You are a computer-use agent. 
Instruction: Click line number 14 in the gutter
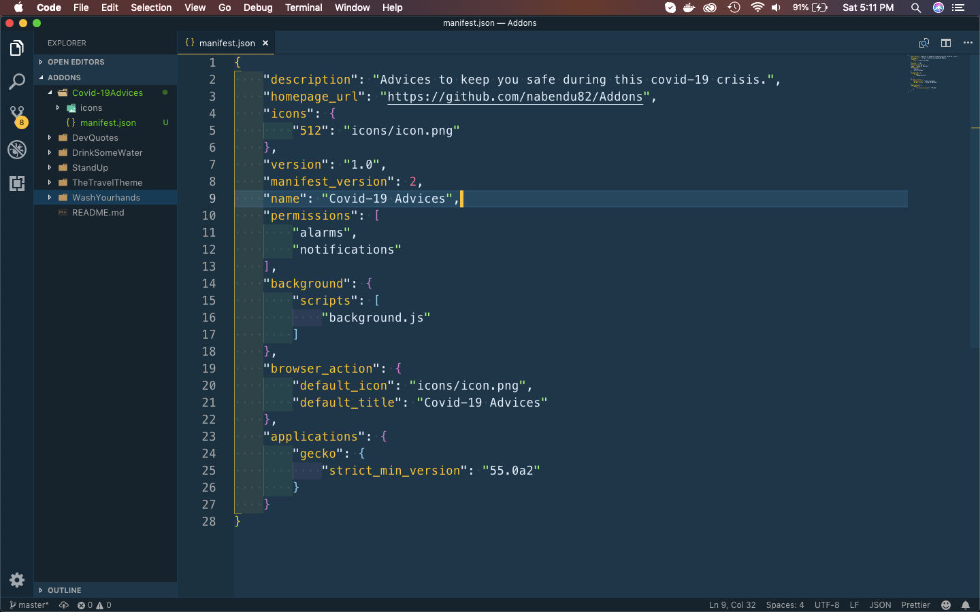tap(209, 284)
